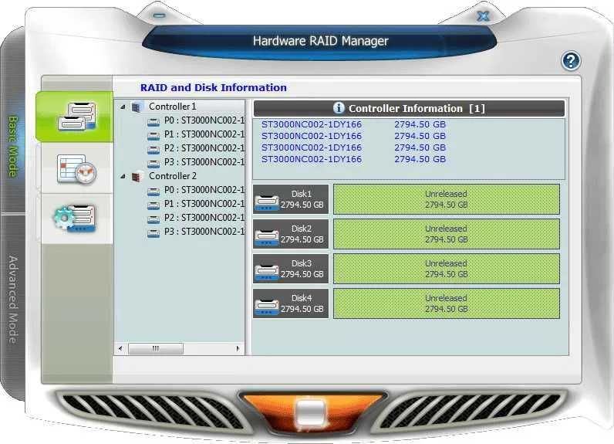Switch to the Advanced Mode tab
Screen dimensions: 614x444
pos(13,300)
